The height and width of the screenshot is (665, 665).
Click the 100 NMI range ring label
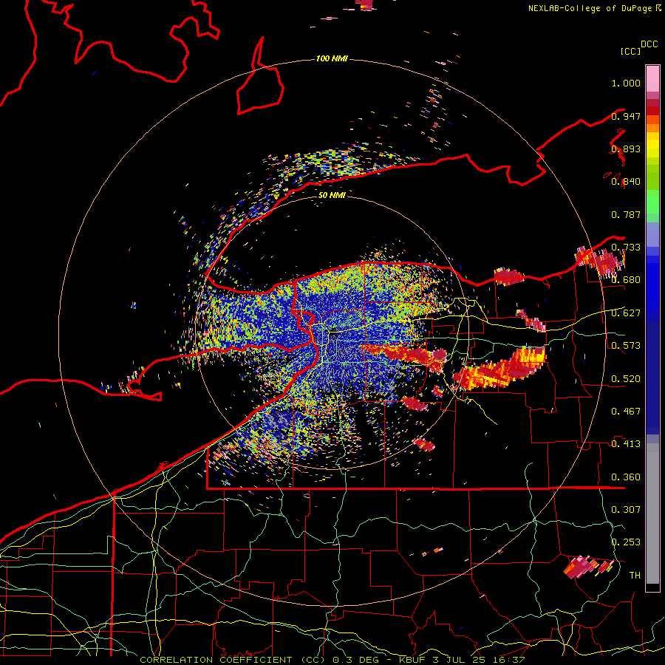click(332, 58)
